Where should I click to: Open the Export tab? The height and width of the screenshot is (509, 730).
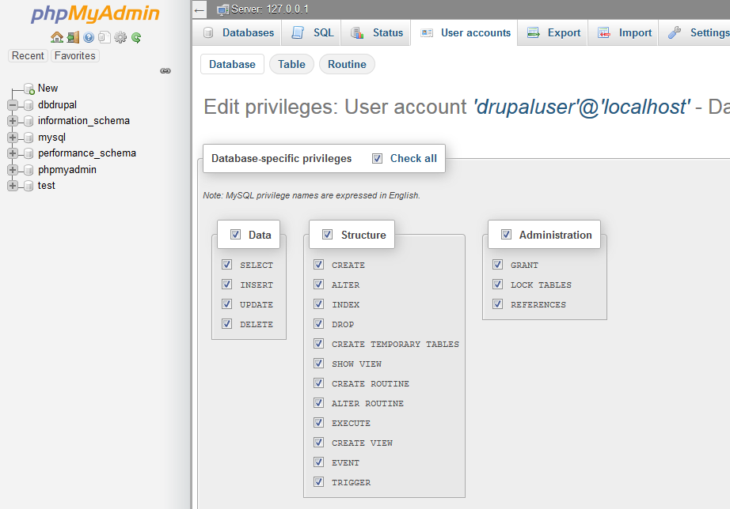(x=553, y=33)
